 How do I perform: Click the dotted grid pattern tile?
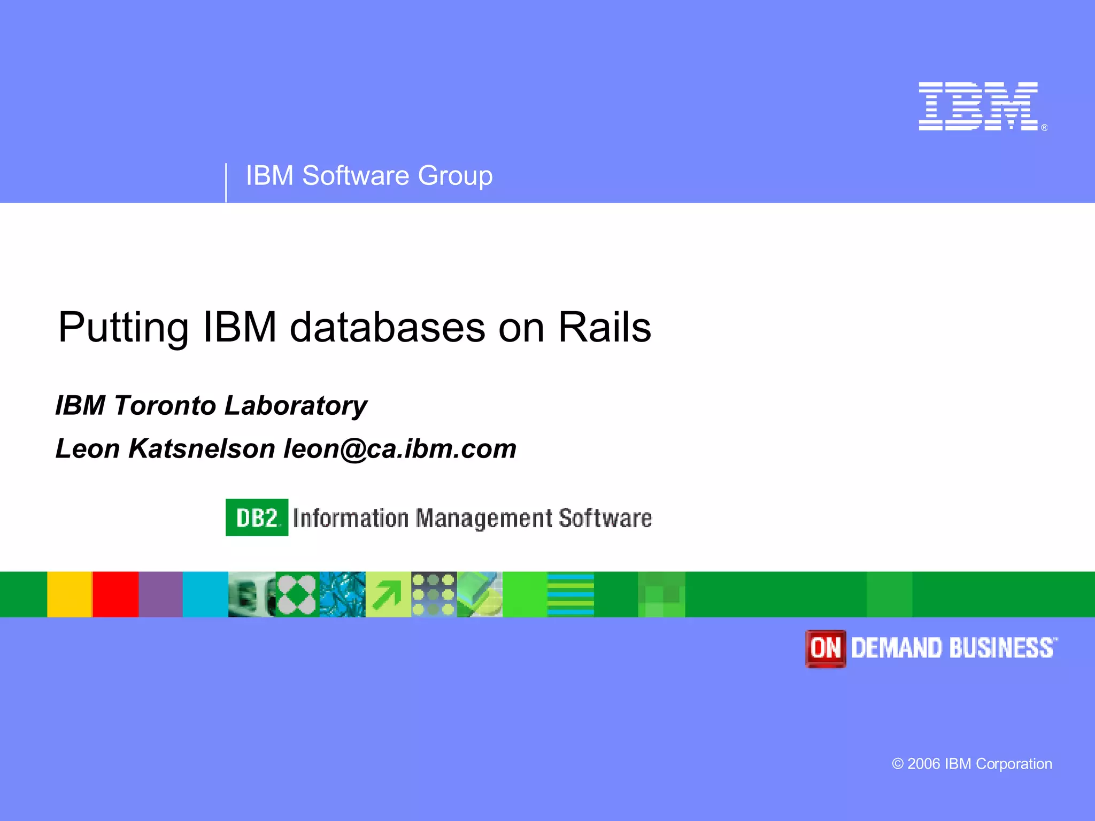(434, 594)
